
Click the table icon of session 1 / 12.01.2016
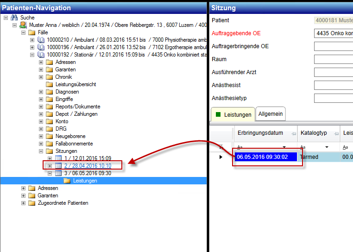58,158
